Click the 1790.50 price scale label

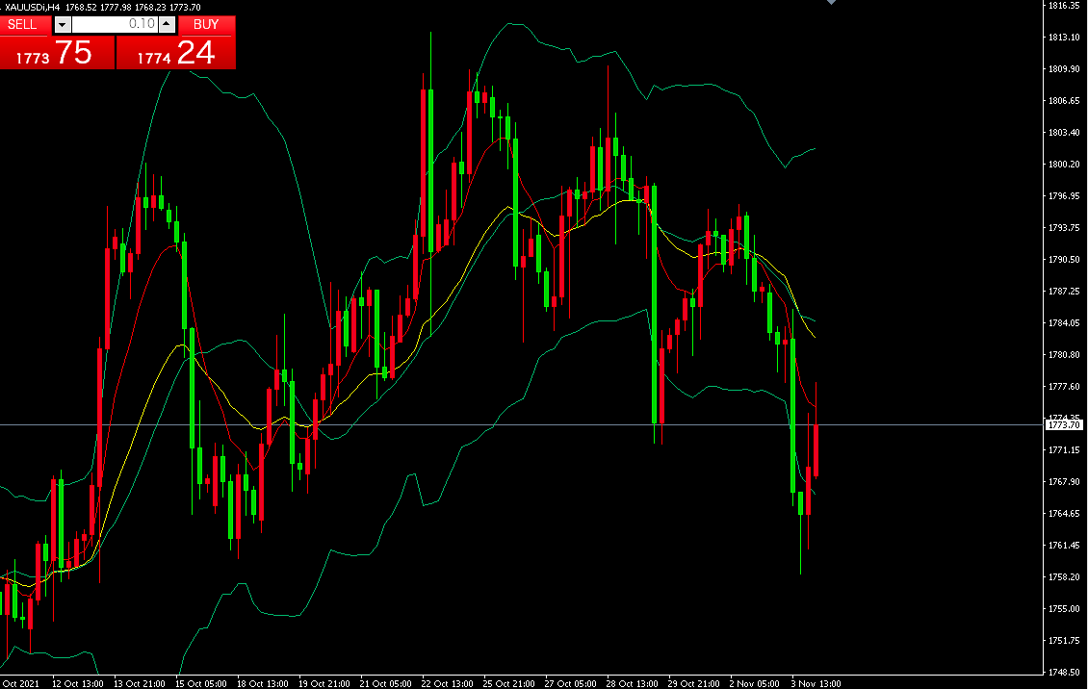(x=1064, y=260)
